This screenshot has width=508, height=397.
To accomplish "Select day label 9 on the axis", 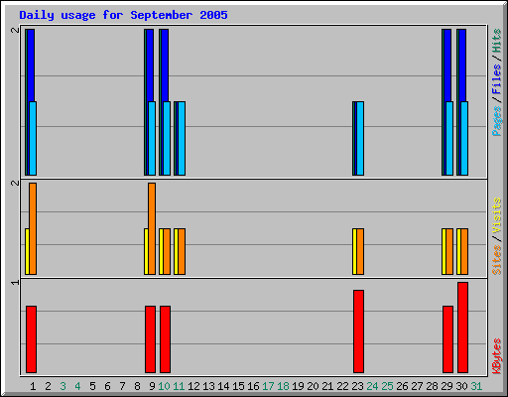I will point(152,386).
